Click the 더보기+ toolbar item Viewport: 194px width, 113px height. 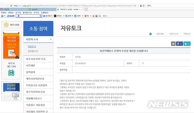point(105,16)
